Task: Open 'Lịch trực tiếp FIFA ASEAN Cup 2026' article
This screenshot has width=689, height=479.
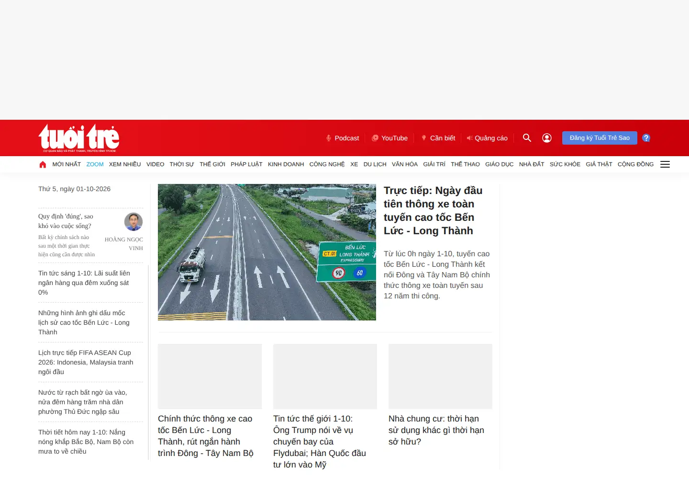Action: (x=86, y=362)
